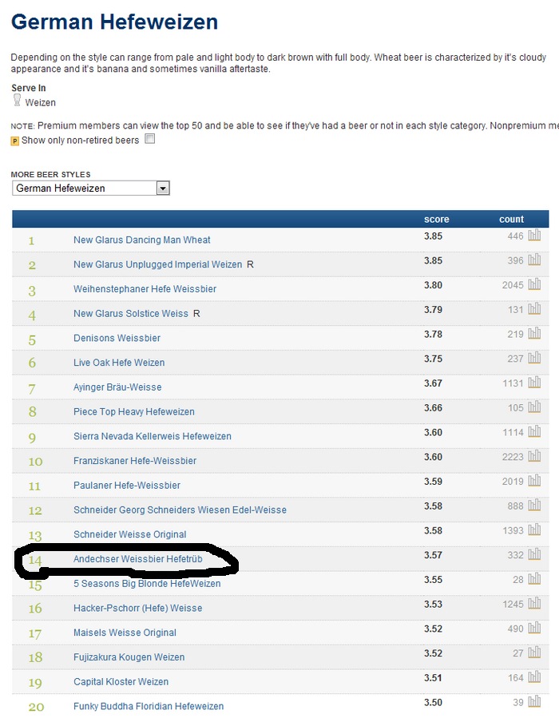Open ratings chart icon for Sierra Nevada Kellerweis
This screenshot has width=559, height=718.
tap(534, 432)
